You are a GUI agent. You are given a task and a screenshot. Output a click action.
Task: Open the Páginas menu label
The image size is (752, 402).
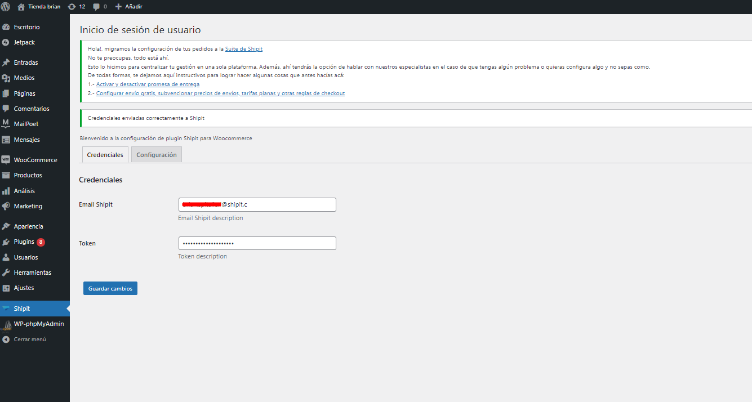25,93
